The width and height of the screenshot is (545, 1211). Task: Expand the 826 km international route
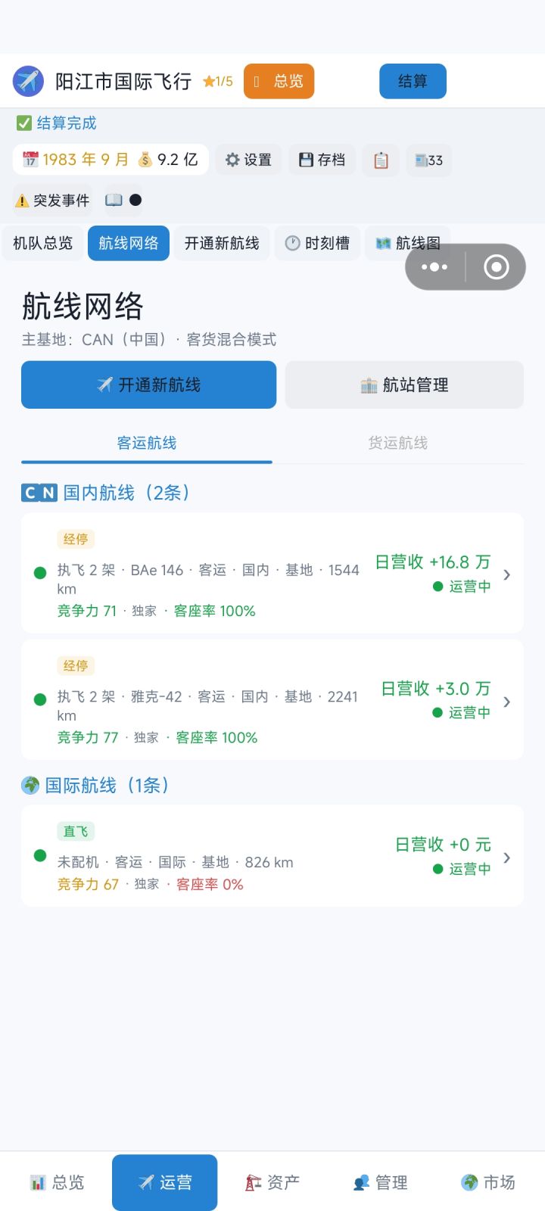click(x=272, y=856)
